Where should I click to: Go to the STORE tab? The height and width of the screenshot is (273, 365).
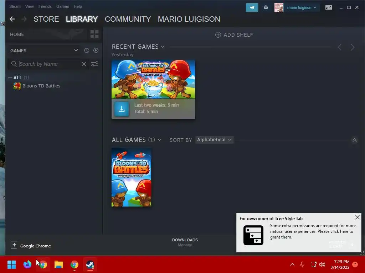pos(46,19)
